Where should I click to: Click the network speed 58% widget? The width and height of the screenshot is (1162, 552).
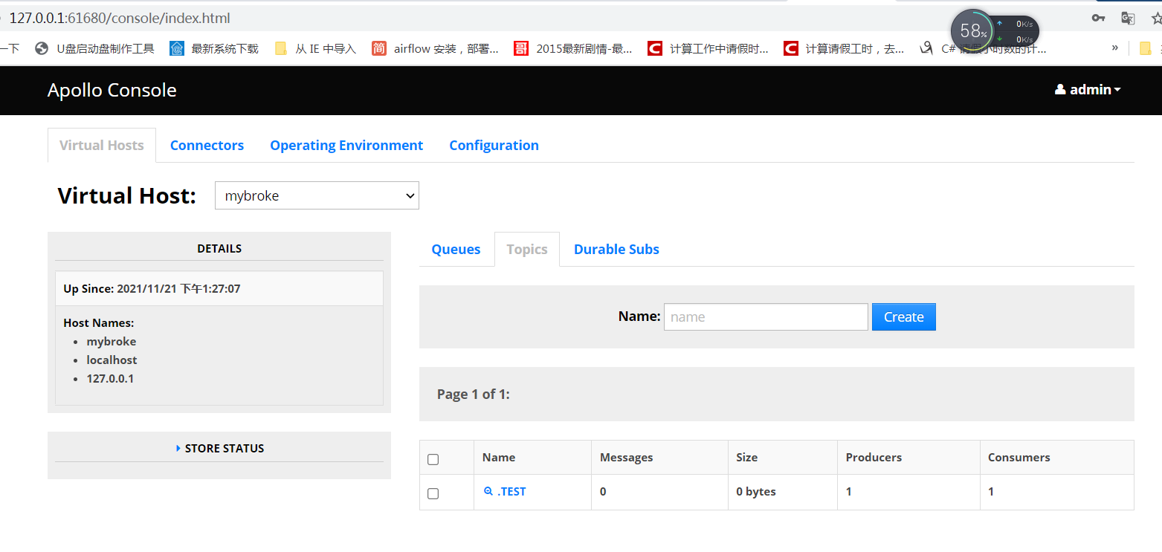(x=995, y=31)
